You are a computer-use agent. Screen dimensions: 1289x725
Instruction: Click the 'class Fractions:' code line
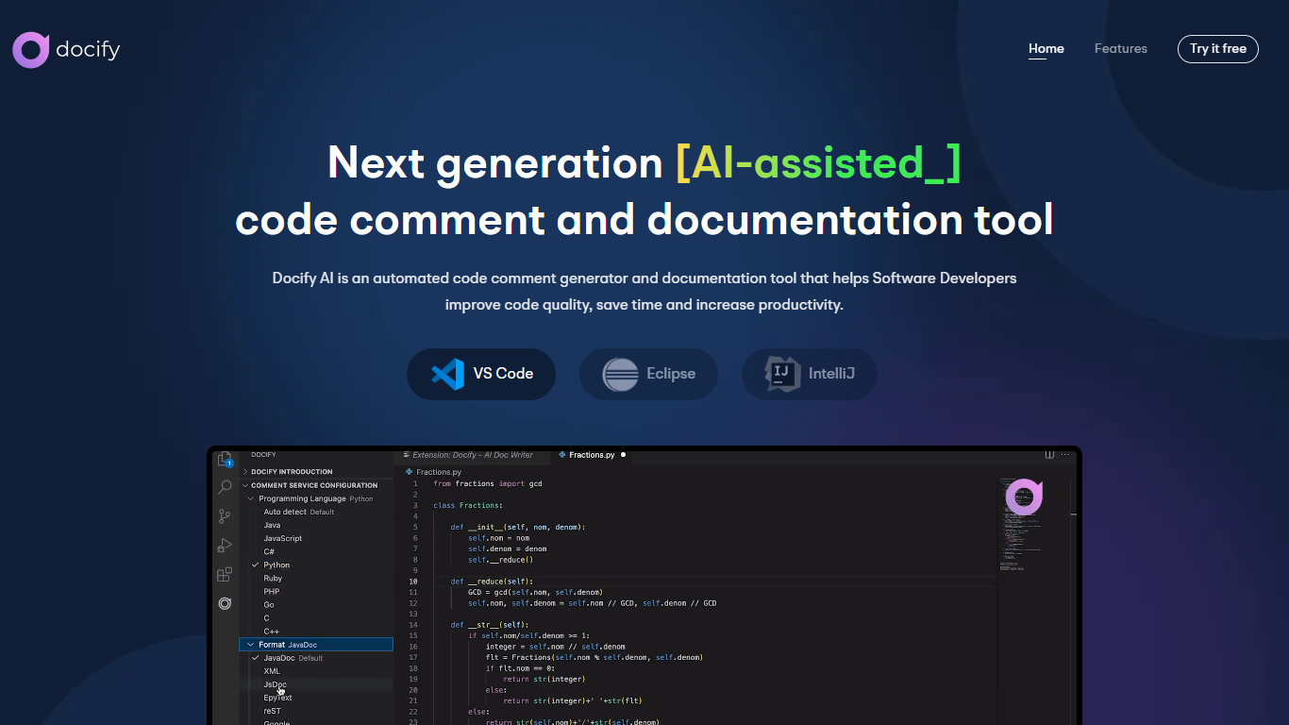pos(468,505)
